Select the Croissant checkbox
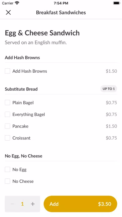 point(7,138)
